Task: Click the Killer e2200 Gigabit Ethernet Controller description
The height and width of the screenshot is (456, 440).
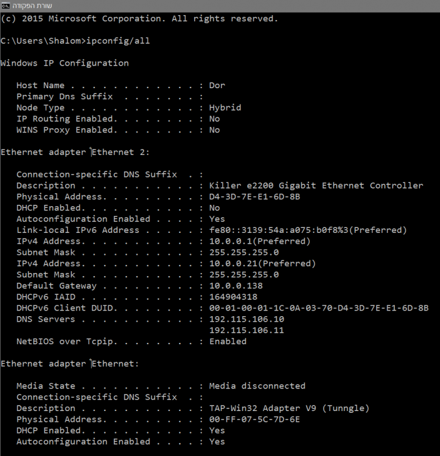Action: pos(316,185)
